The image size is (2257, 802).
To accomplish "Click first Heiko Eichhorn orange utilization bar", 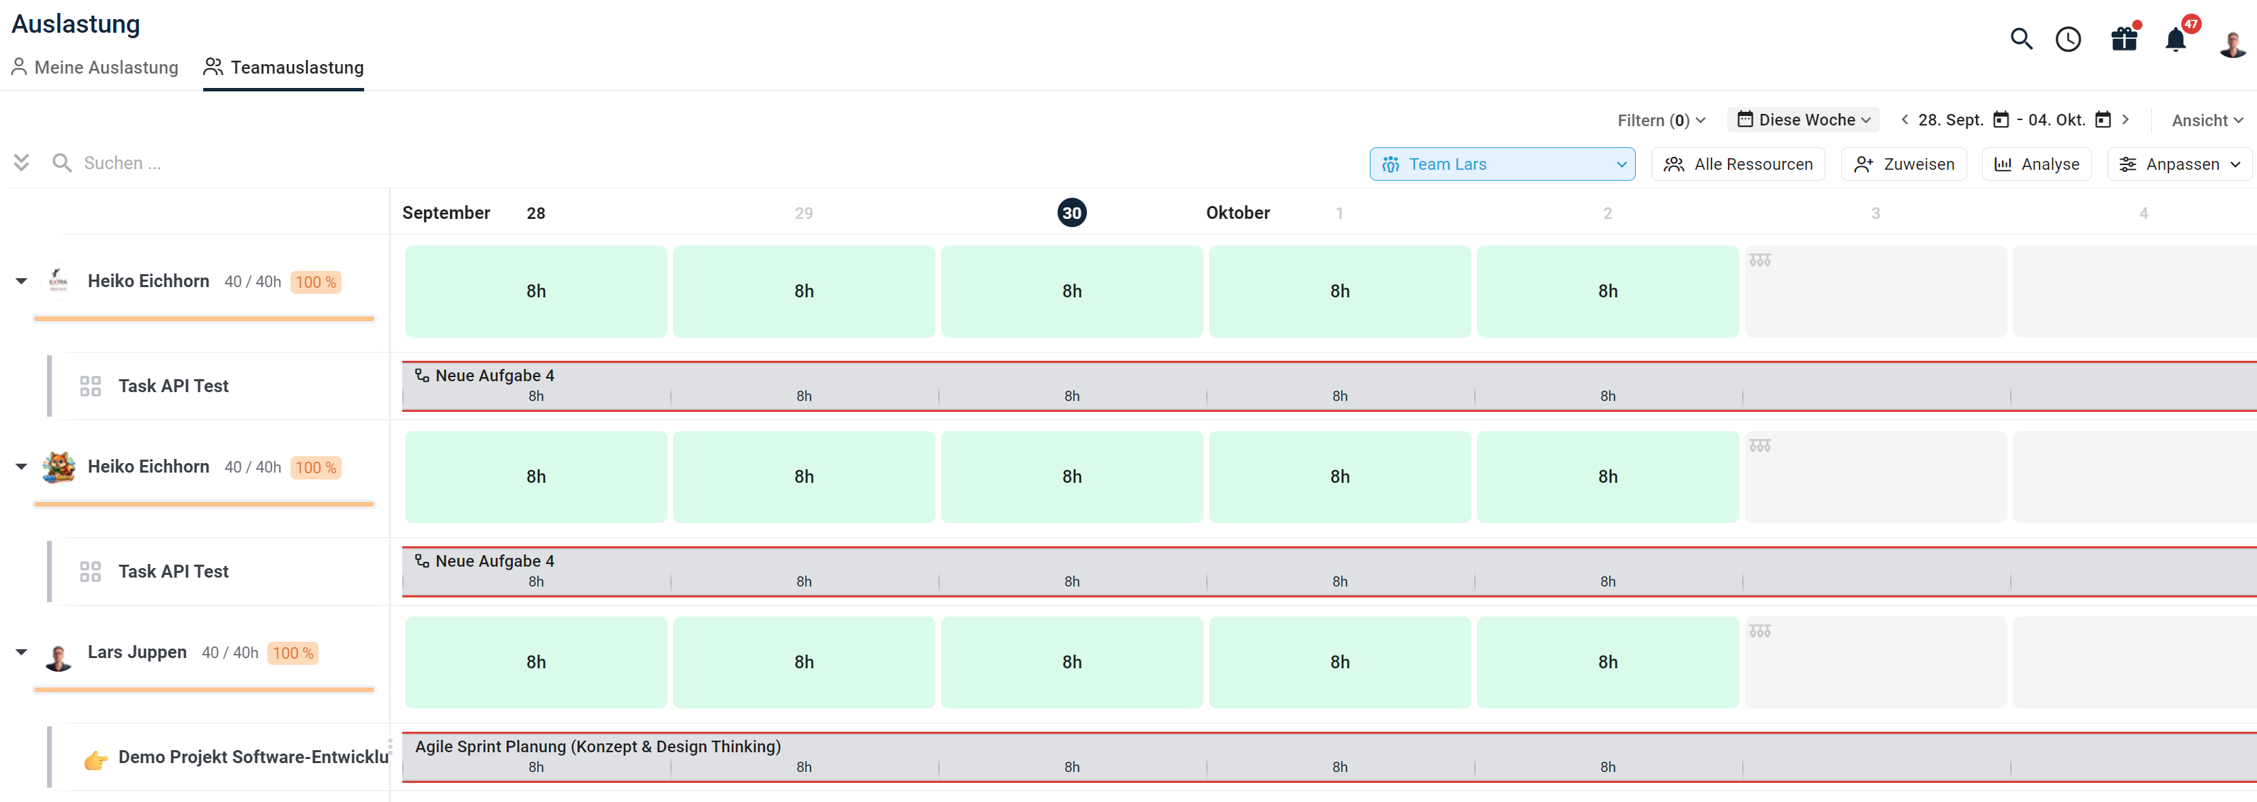I will coord(204,319).
